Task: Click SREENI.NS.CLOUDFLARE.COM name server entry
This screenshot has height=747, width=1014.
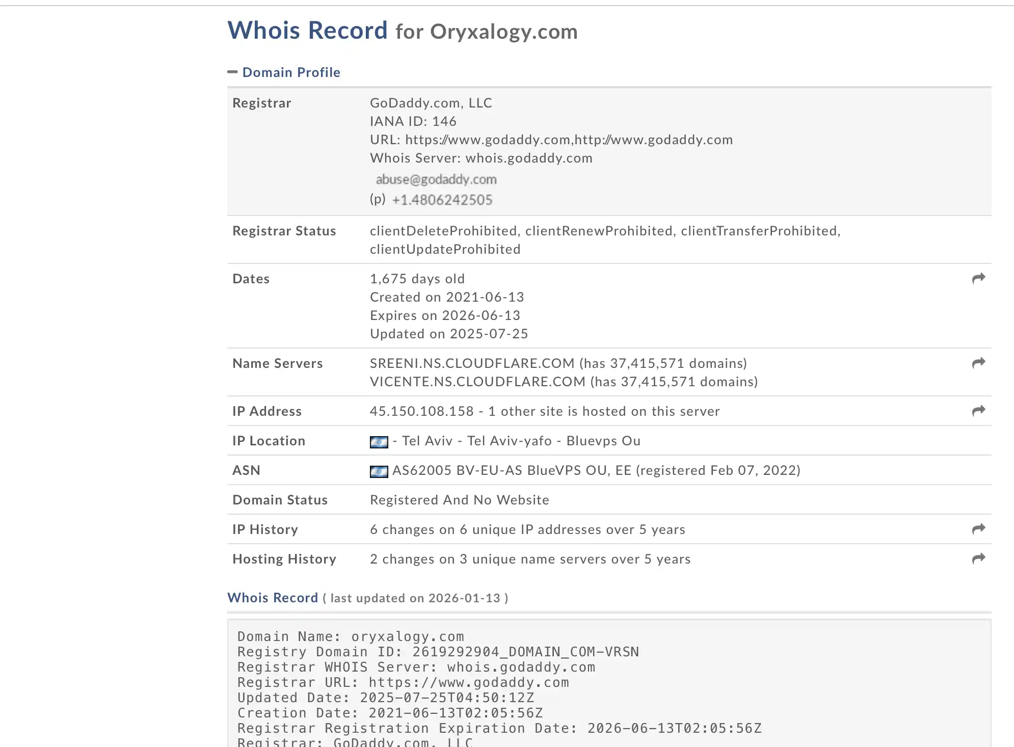Action: [x=472, y=363]
